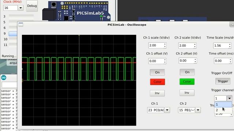This screenshot has width=234, height=131.
Task: Click the Ch 2 pin field 15 PB1
Action: point(187,110)
